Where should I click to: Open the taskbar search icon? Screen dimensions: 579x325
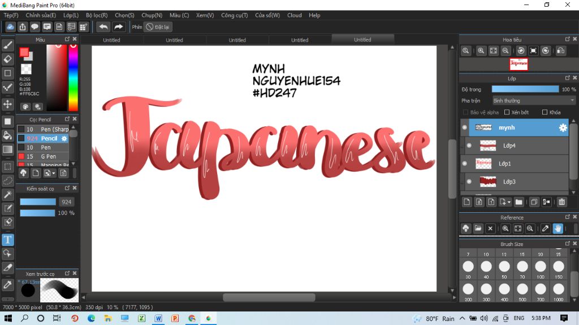(x=24, y=318)
